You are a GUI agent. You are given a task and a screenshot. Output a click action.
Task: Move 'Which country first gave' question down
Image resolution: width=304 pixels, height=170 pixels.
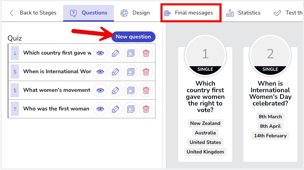point(15,53)
